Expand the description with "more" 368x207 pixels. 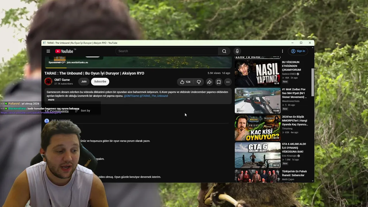(x=51, y=100)
